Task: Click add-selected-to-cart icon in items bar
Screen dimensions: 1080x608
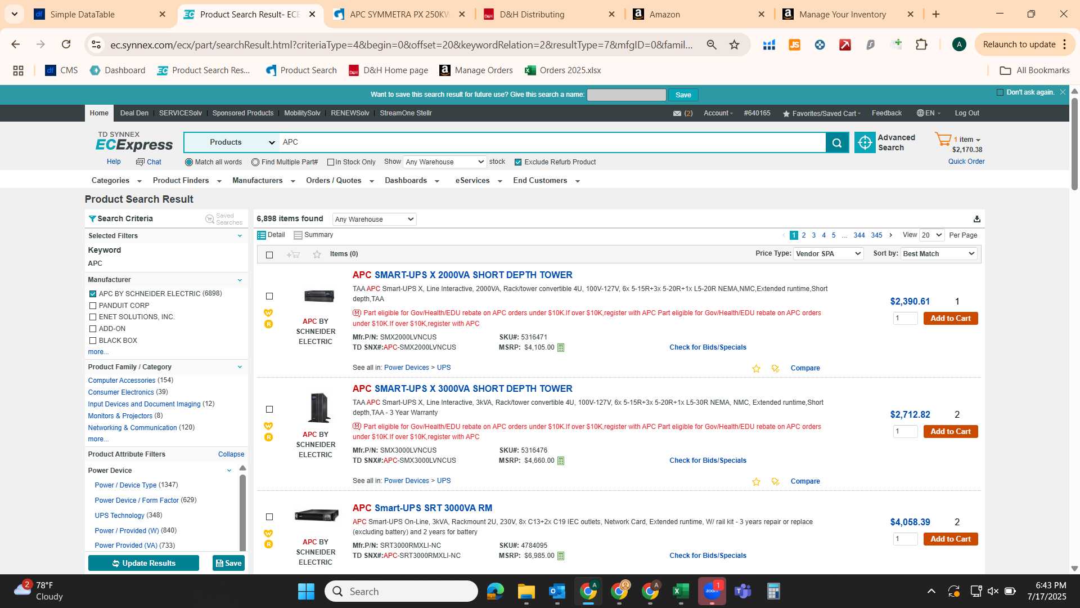Action: [292, 254]
